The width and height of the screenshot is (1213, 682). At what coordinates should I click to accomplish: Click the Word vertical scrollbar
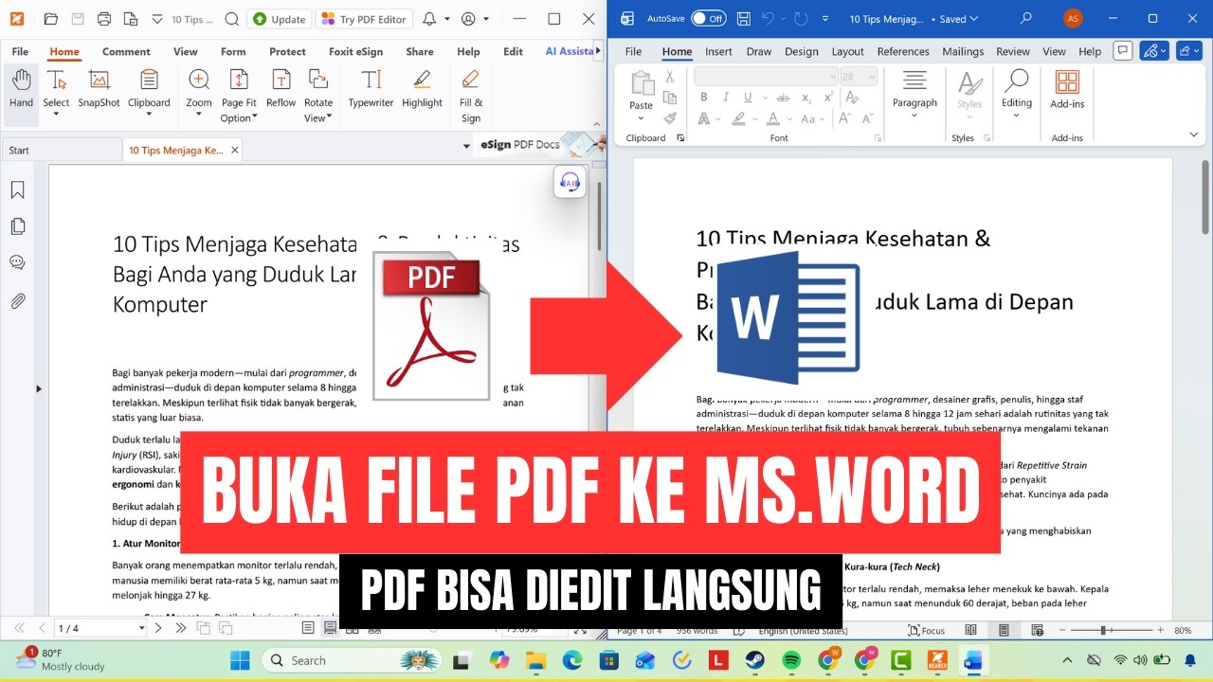coord(1205,198)
